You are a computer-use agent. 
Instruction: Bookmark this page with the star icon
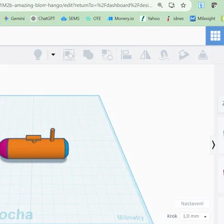coord(183,5)
